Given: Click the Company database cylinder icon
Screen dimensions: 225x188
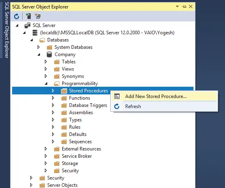Looking at the screenshot, I should point(49,54).
